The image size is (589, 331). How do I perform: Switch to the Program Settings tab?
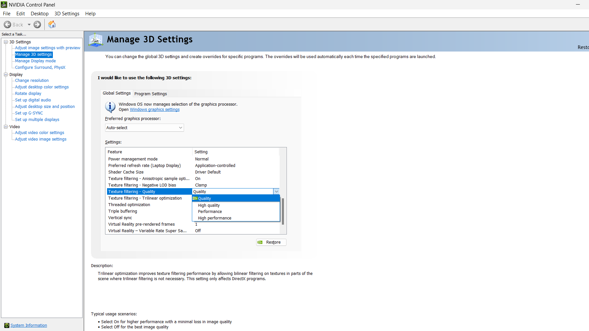click(150, 94)
